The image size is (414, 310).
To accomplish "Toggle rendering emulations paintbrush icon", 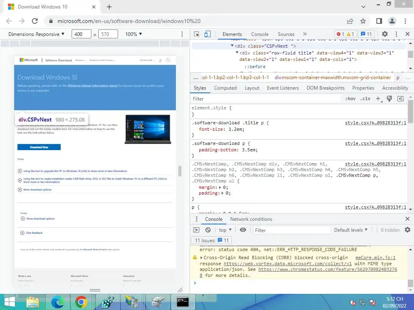I will point(389,98).
